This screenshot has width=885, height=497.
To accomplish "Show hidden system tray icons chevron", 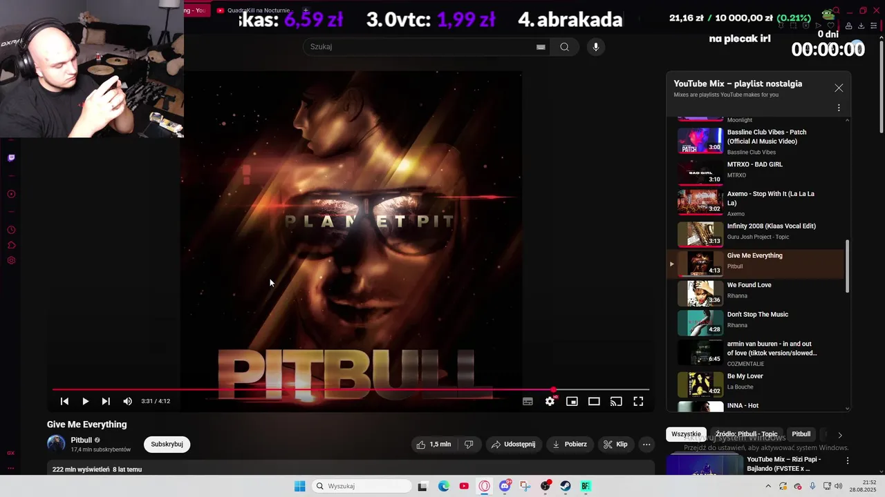I will click(x=767, y=486).
